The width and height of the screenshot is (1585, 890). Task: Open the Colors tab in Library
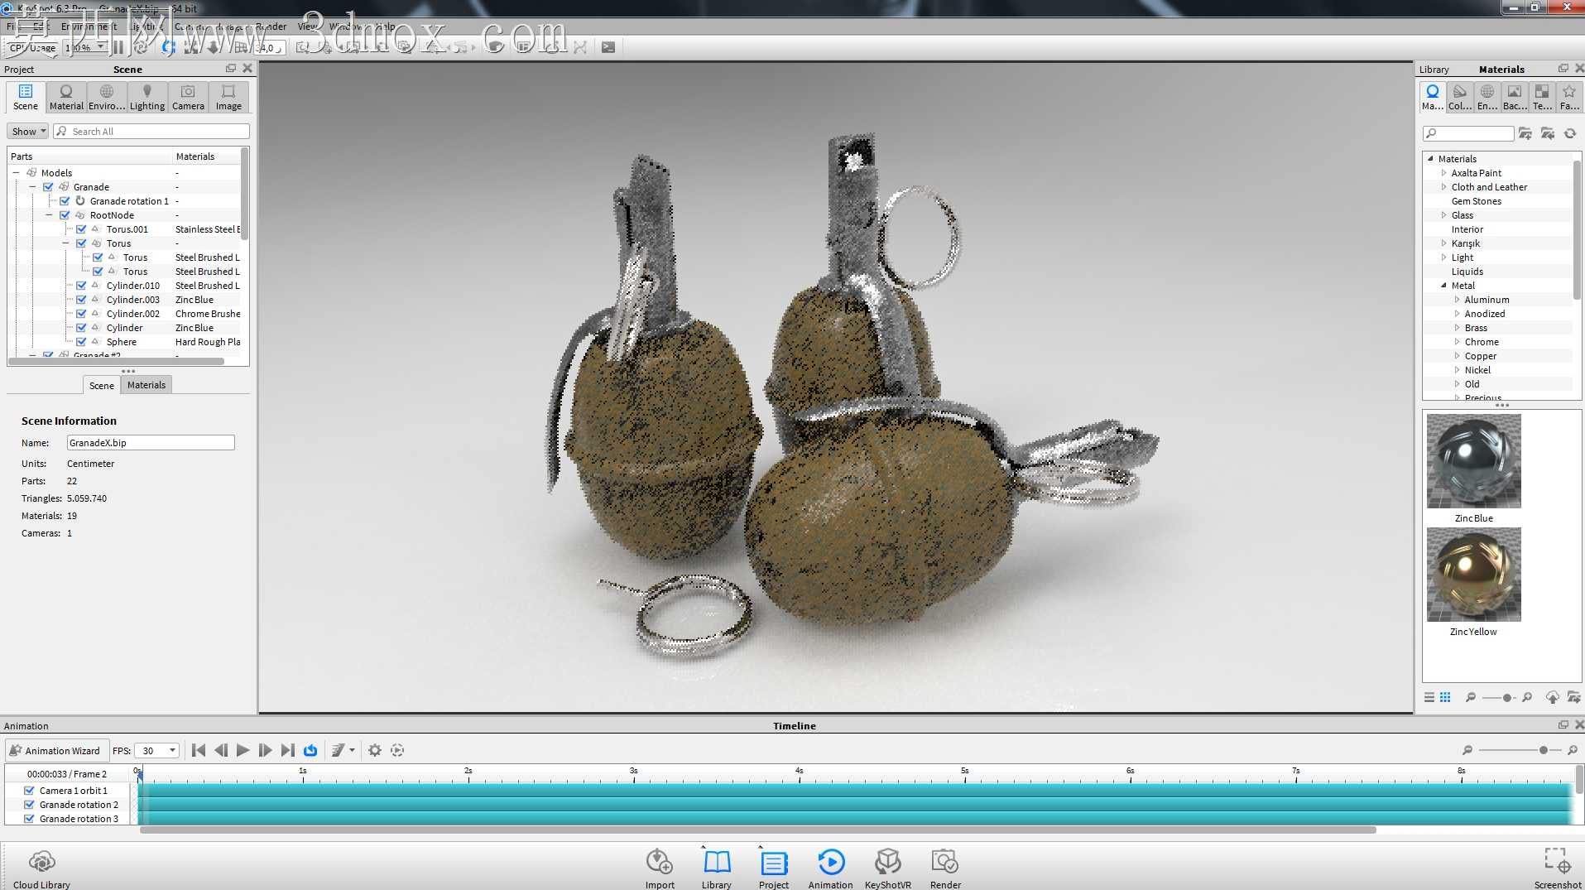pyautogui.click(x=1460, y=97)
